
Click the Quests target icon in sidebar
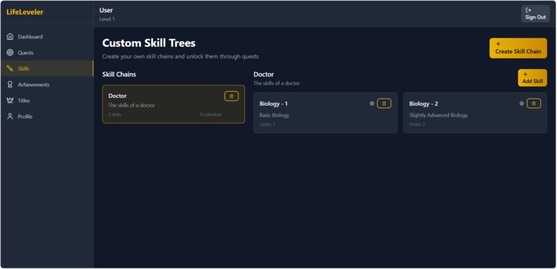click(x=10, y=52)
